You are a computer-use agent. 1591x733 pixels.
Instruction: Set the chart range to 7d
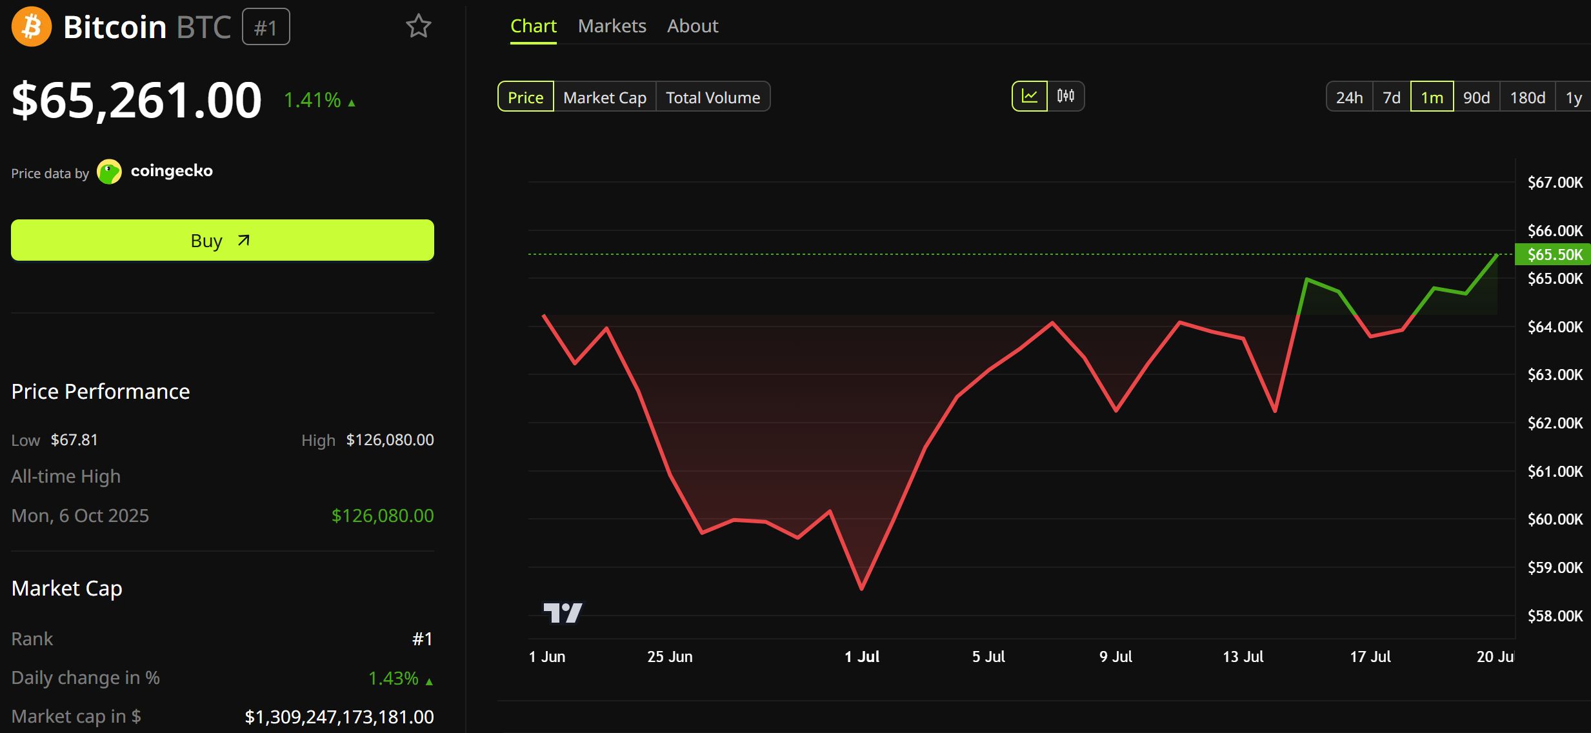(x=1392, y=97)
